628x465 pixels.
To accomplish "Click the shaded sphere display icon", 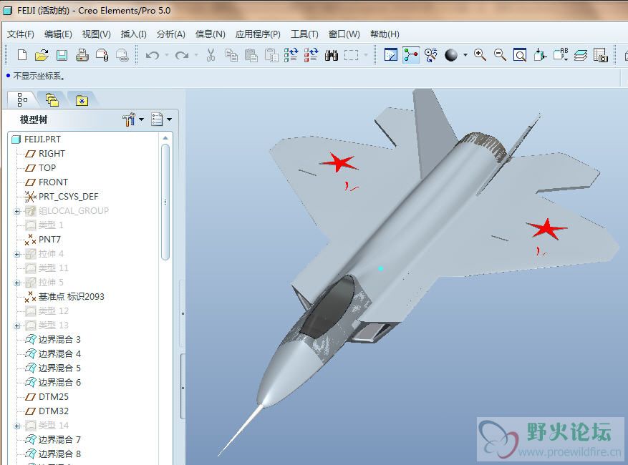I will 451,55.
